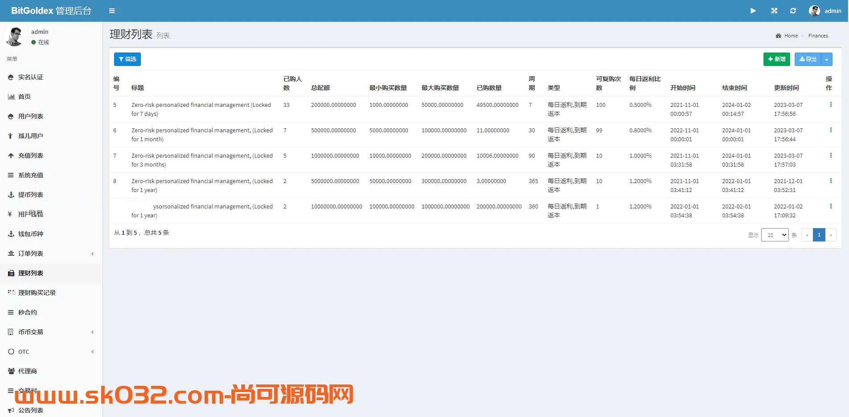Viewport: 849px width, 417px height.
Task: Go to the previous page arrow
Action: tap(807, 235)
